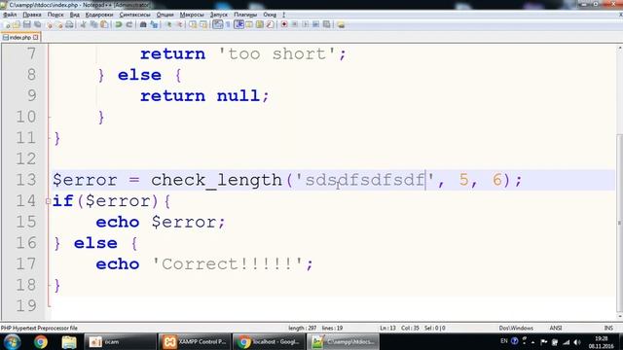Switch to the oCam taskbar window
The image size is (623, 350).
[120, 342]
